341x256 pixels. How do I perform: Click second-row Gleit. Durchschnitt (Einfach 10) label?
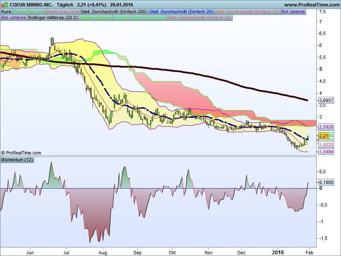click(199, 17)
